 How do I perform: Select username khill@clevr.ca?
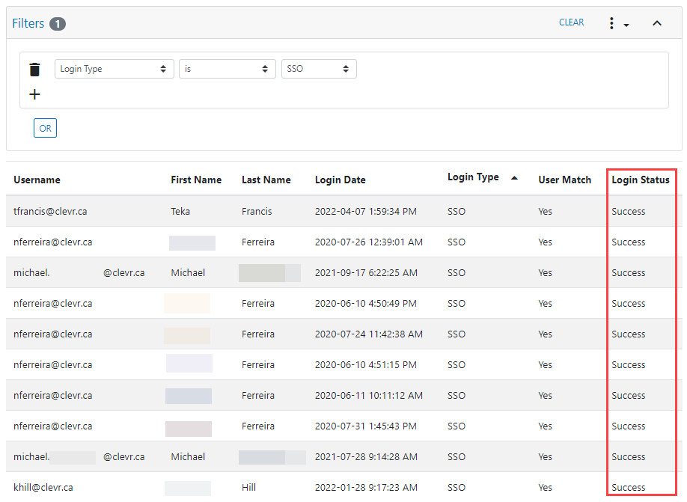[x=43, y=487]
